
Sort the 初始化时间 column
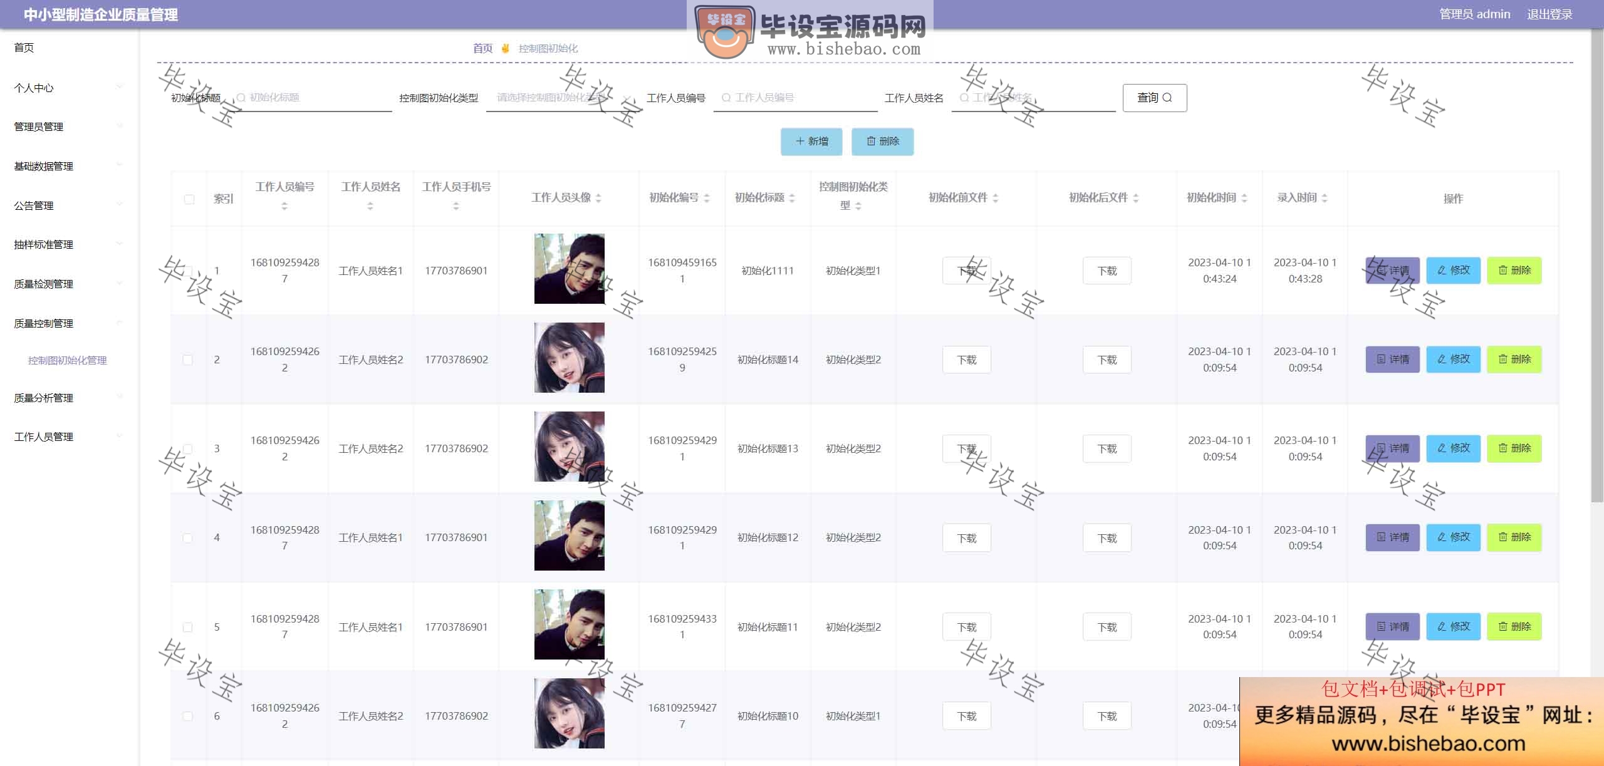click(1244, 198)
